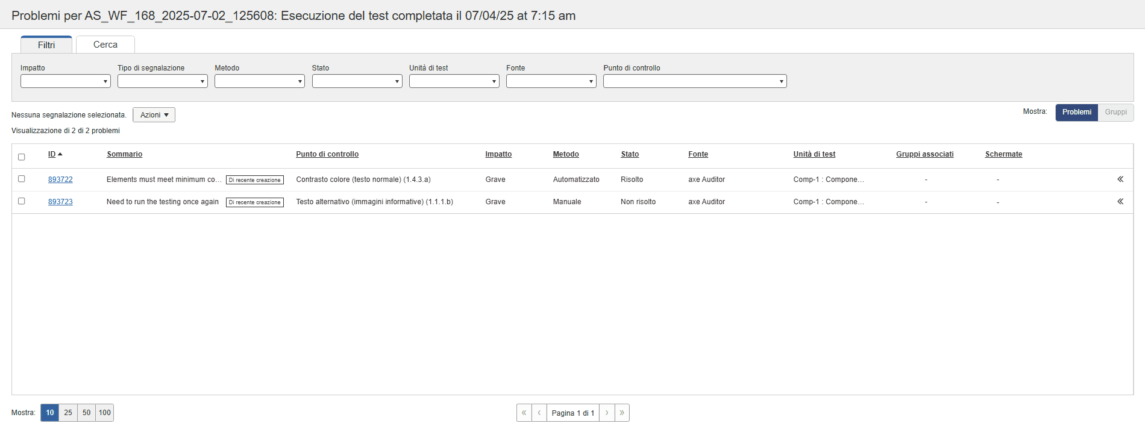1145x438 pixels.
Task: Expand details for issue 893722 row
Action: tap(1120, 179)
